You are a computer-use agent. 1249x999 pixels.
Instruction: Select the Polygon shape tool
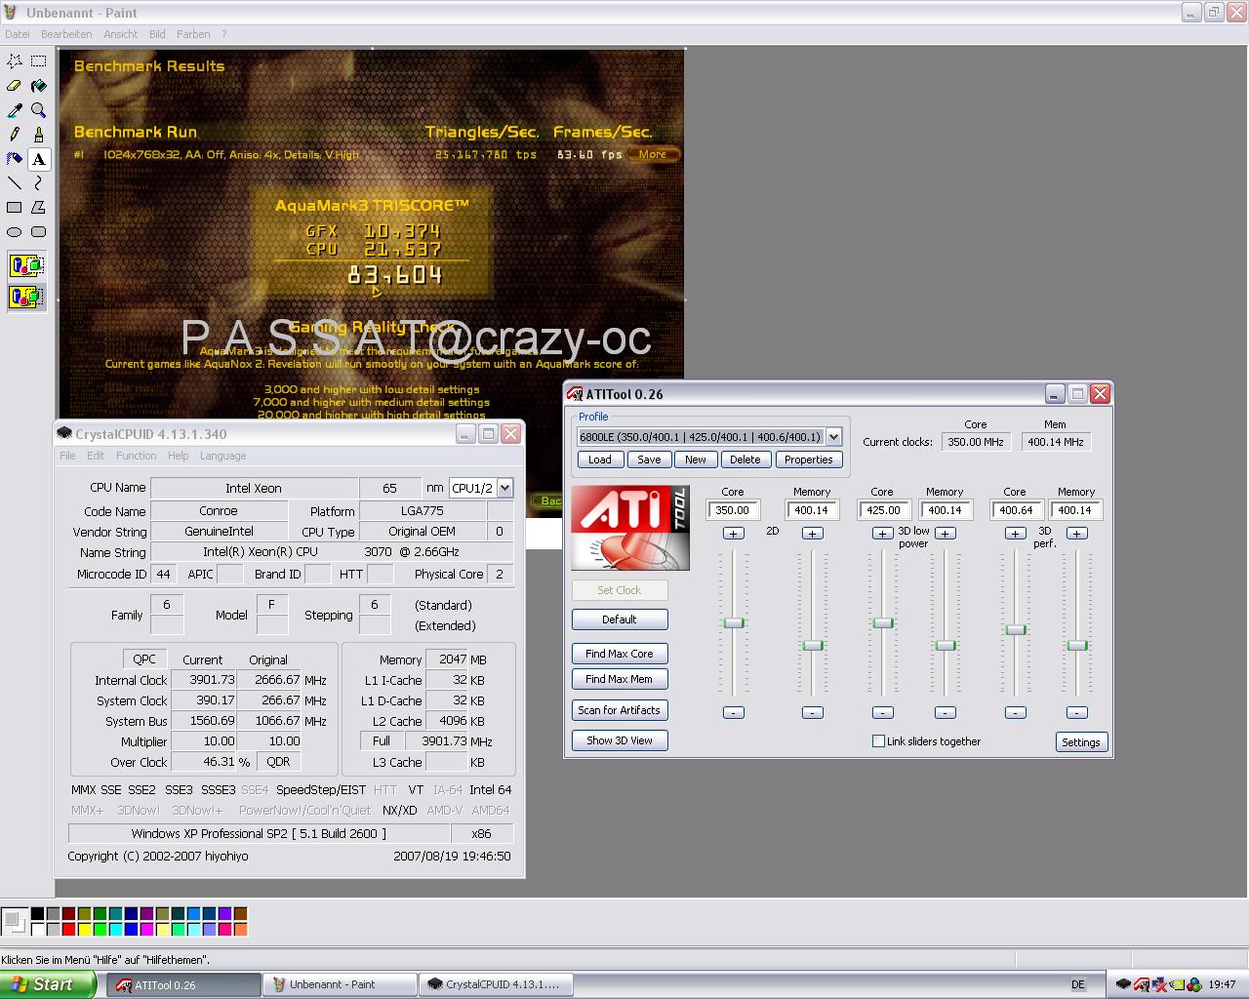click(x=39, y=208)
